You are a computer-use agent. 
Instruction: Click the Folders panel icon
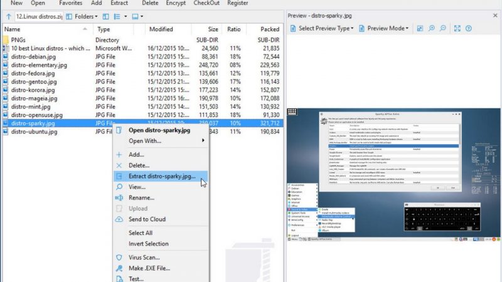(69, 17)
